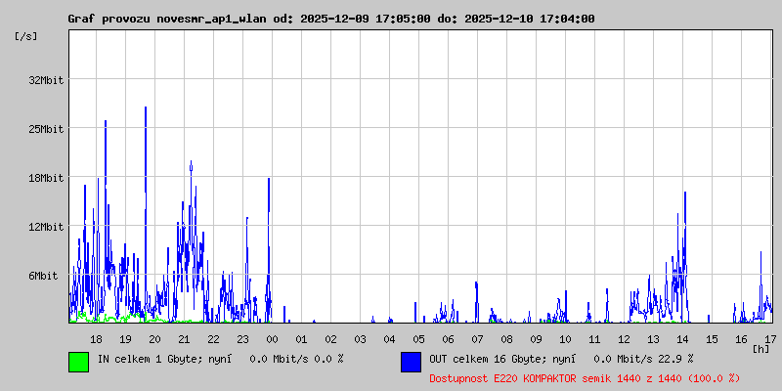Click the 'IN celkem 1 Gbyte' legend text
The width and height of the screenshot is (782, 391).
(x=220, y=359)
